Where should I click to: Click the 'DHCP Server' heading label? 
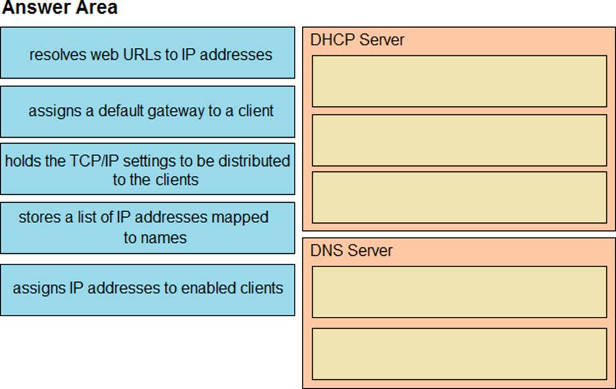coord(357,40)
